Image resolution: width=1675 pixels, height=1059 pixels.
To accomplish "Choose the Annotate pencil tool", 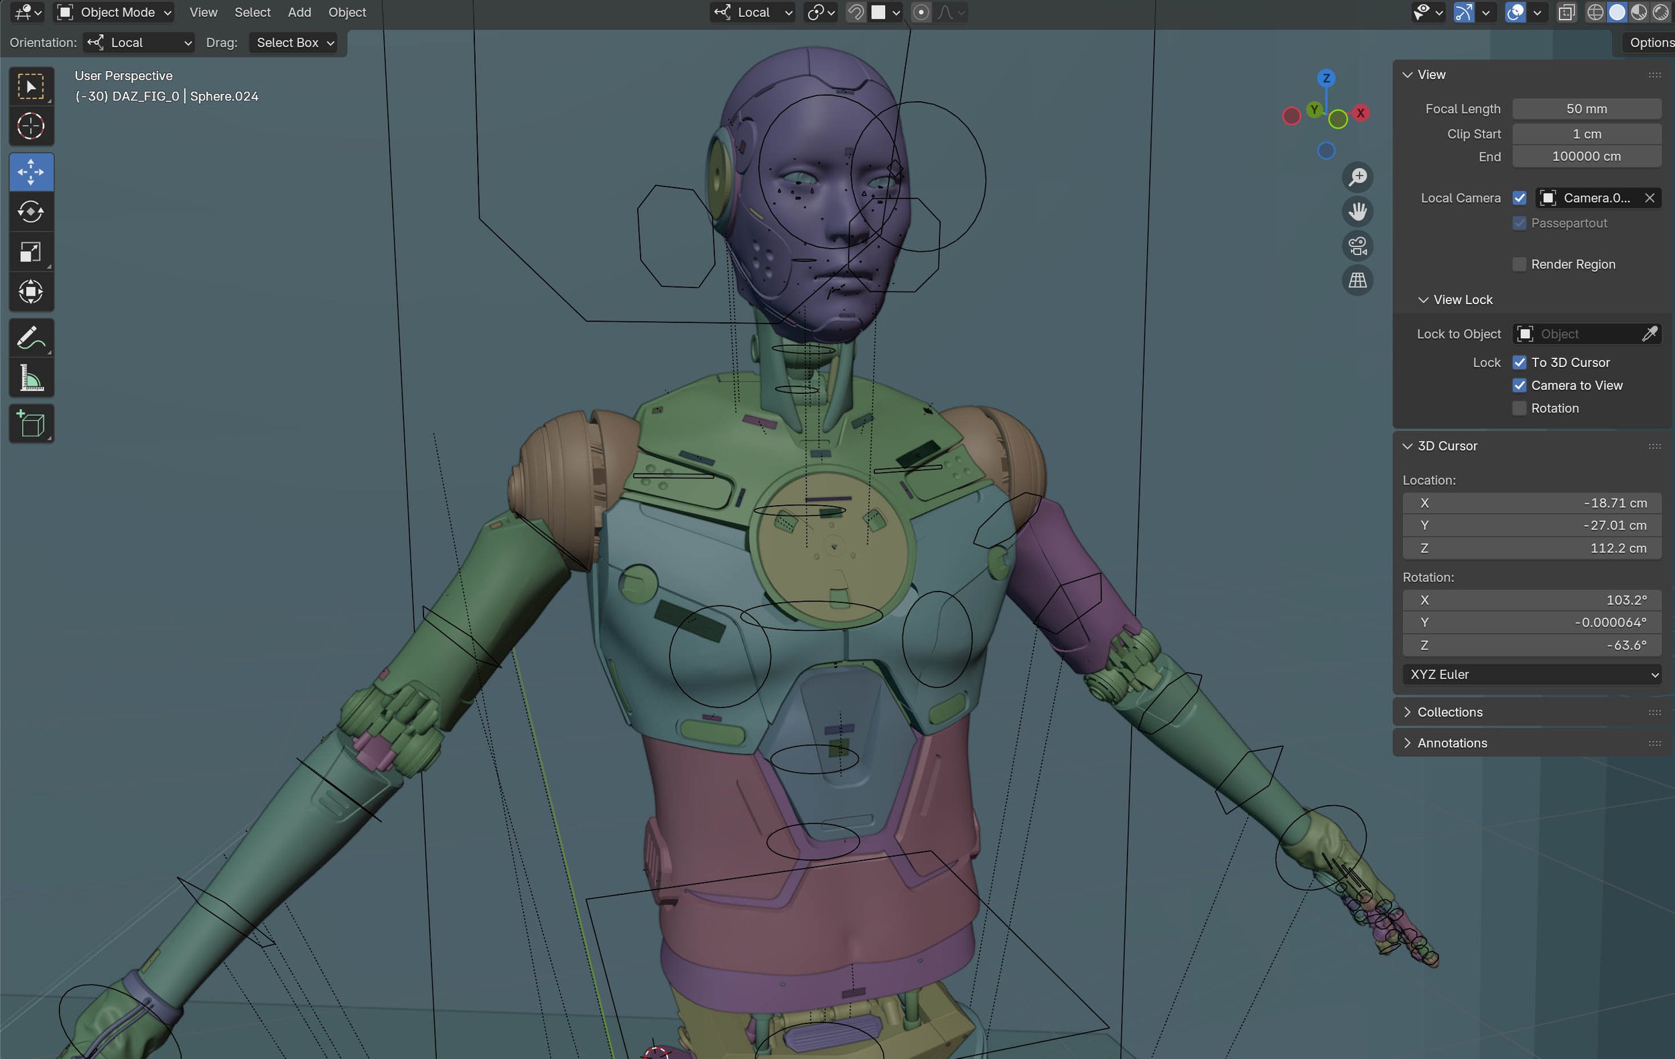I will click(31, 339).
